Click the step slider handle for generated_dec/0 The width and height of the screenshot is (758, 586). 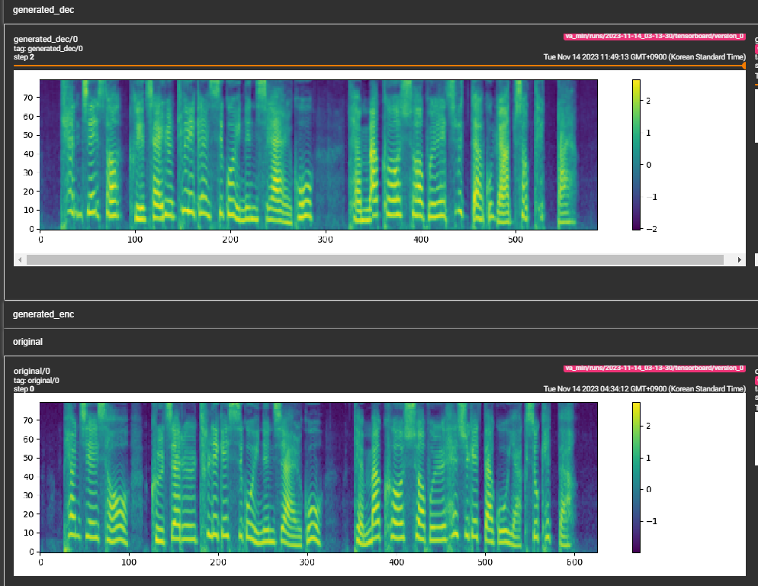[744, 66]
